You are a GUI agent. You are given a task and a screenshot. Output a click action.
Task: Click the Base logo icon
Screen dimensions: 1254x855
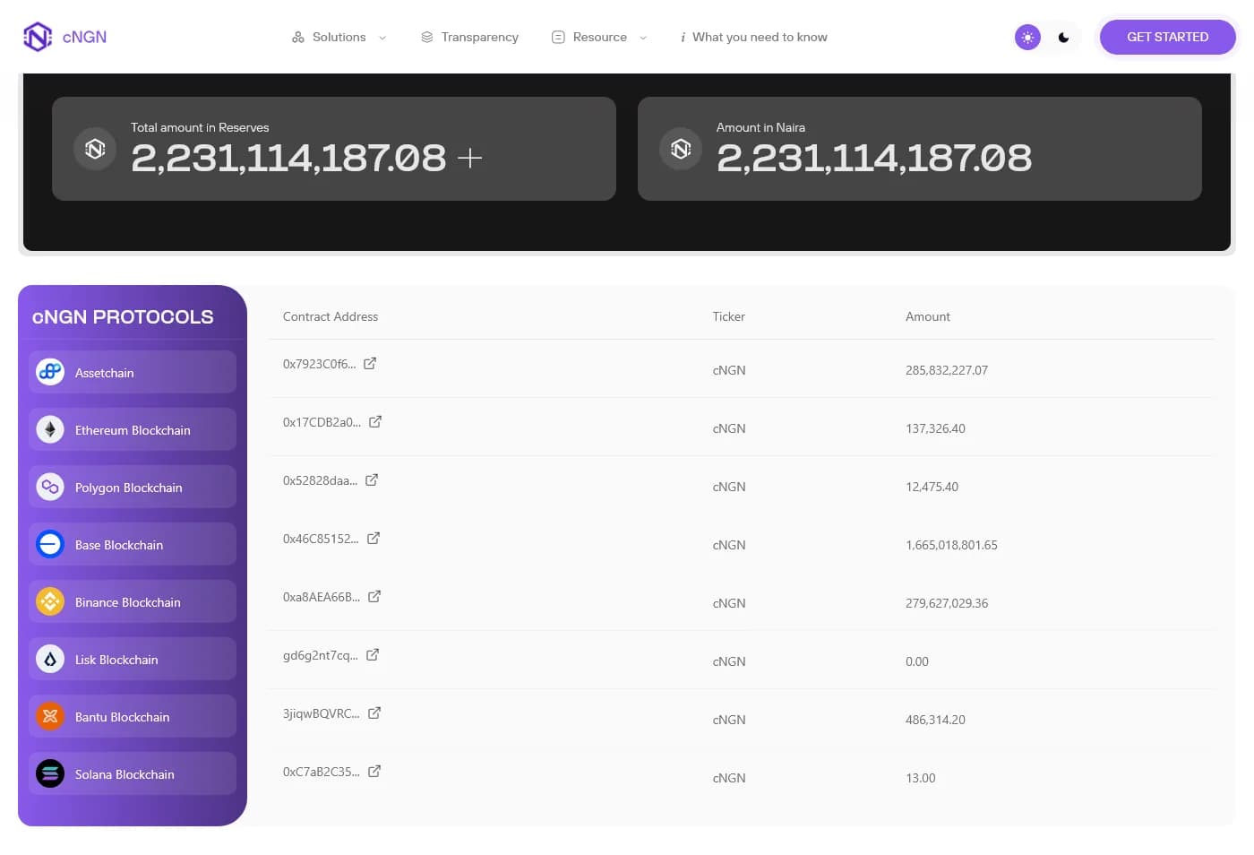[x=50, y=544]
